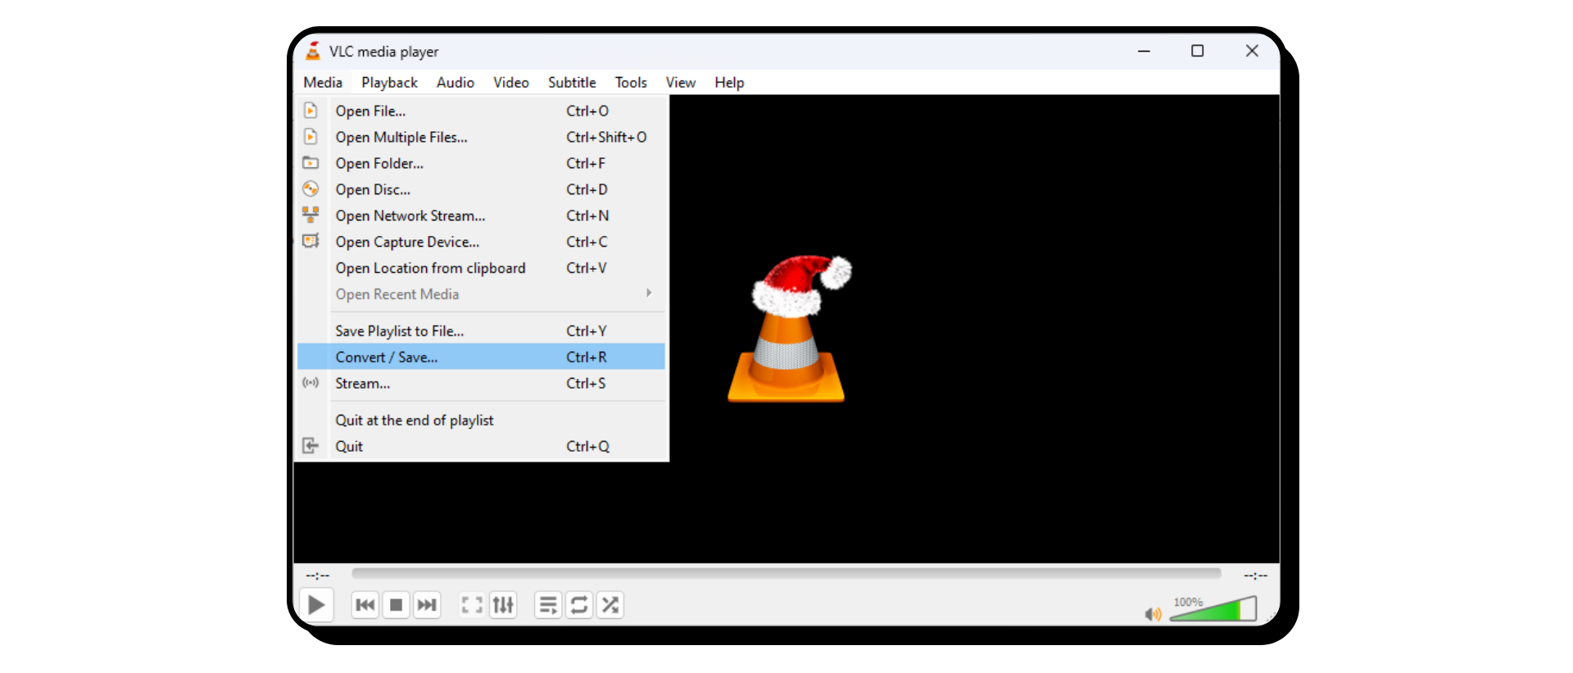1573x673 pixels.
Task: Click the remaining time label
Action: point(1255,575)
